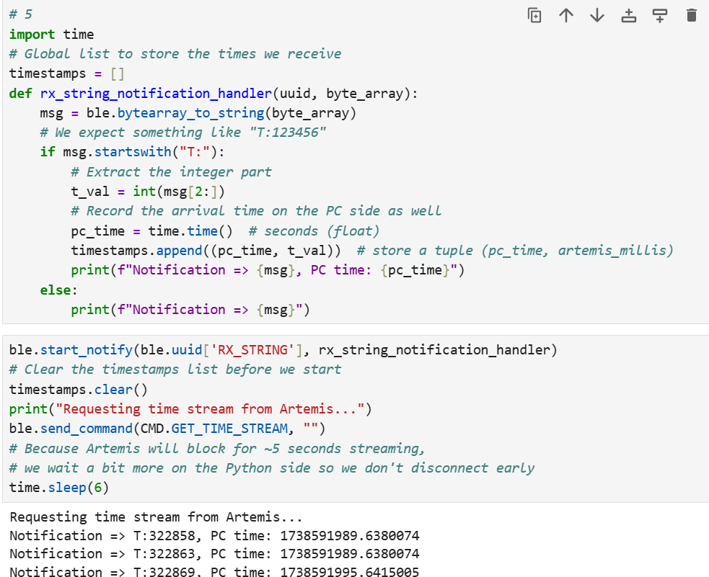The width and height of the screenshot is (709, 577).
Task: Insert a cell above this one
Action: [x=628, y=15]
